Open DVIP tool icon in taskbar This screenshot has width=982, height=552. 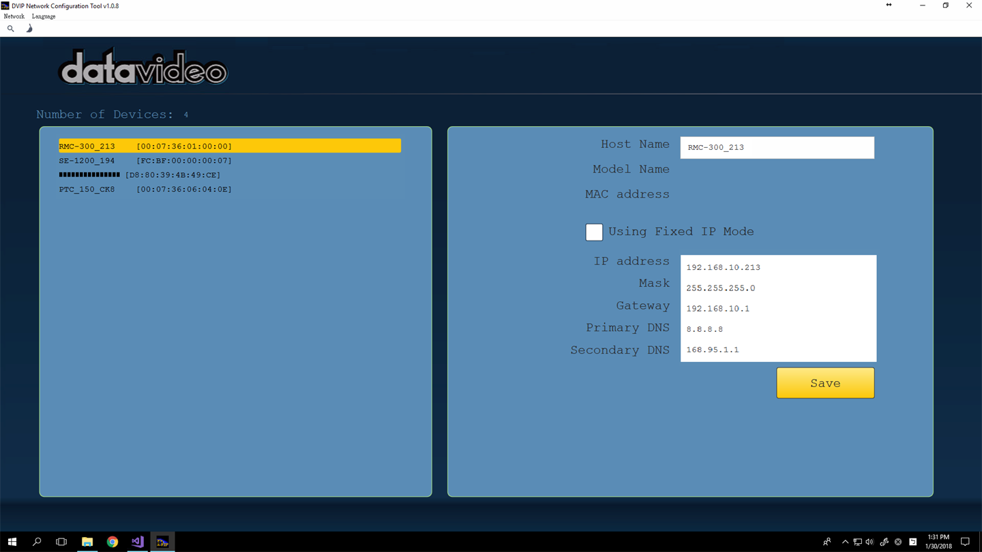pos(162,542)
